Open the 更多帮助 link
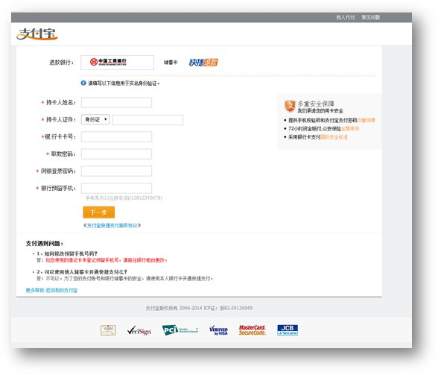Screen dimensions: 438x375 click(x=35, y=290)
